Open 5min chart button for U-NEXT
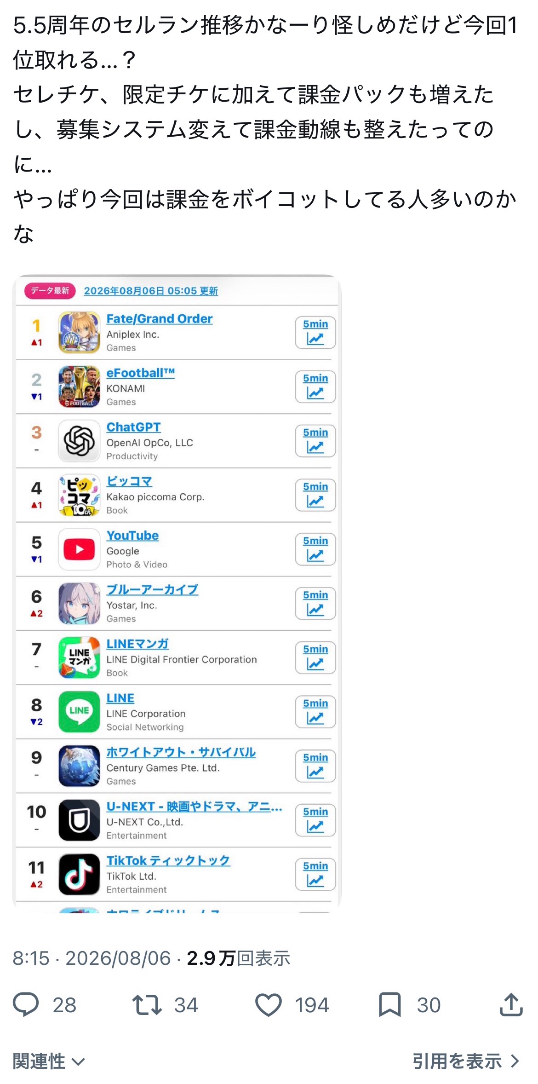 click(x=315, y=820)
